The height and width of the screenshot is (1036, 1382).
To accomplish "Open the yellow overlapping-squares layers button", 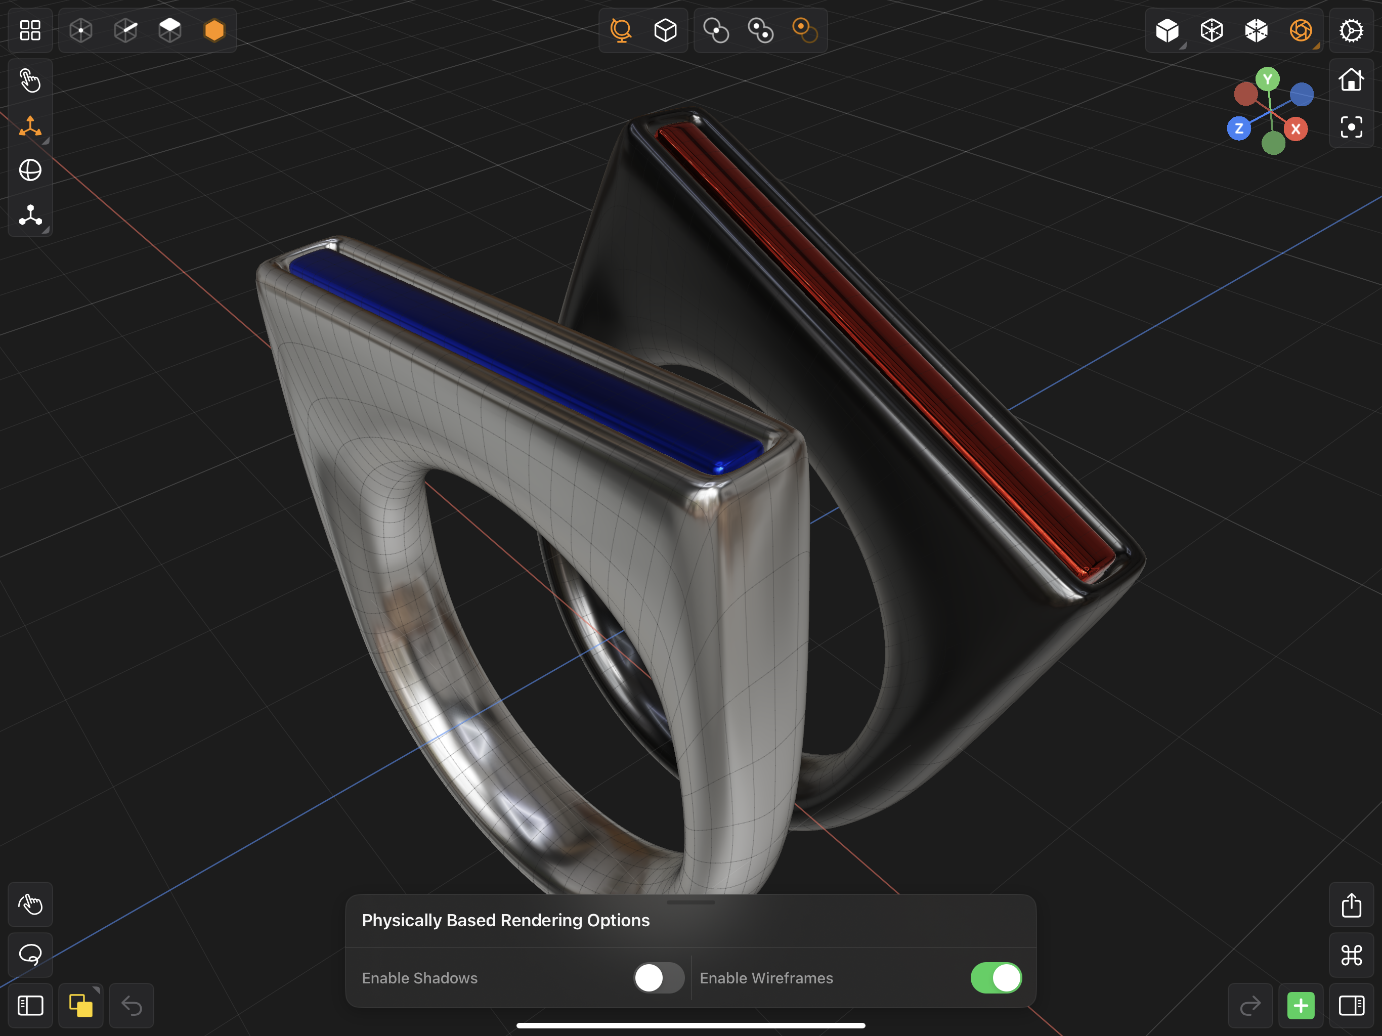I will click(80, 1005).
